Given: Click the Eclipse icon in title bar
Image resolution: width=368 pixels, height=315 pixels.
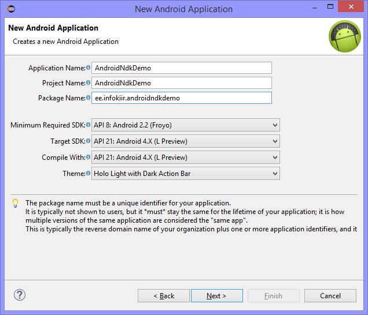Looking at the screenshot, I should [12, 9].
